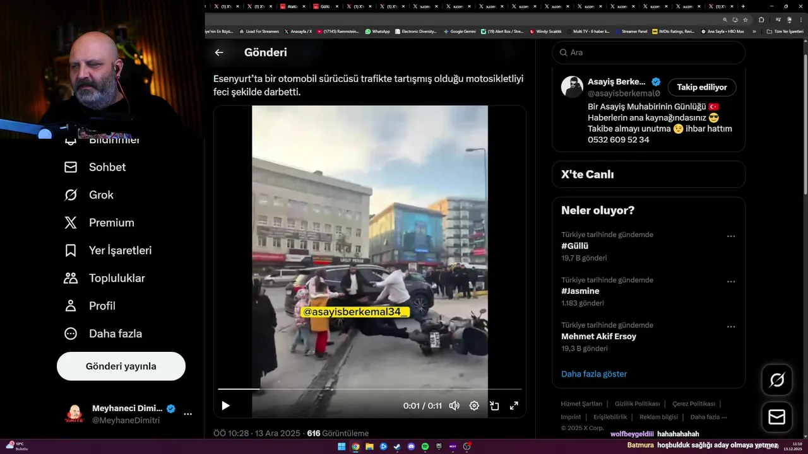Click the Gönderi yayınla button
Image resolution: width=808 pixels, height=454 pixels.
pyautogui.click(x=121, y=366)
